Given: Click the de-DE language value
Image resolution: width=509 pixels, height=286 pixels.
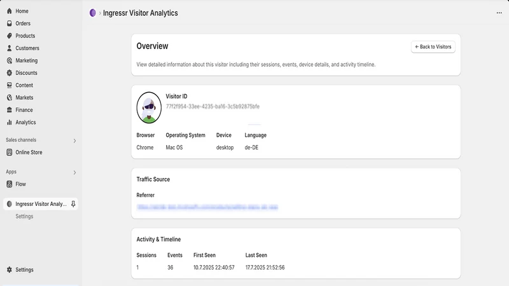Looking at the screenshot, I should (251, 147).
